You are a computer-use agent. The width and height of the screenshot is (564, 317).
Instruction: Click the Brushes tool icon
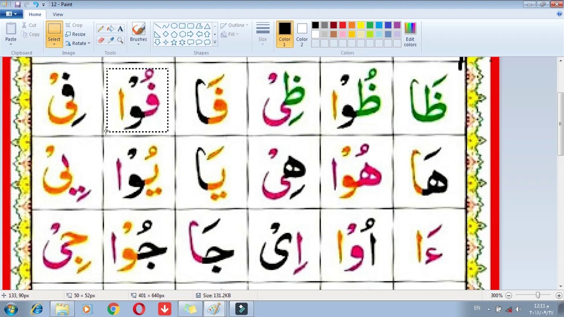pos(138,29)
